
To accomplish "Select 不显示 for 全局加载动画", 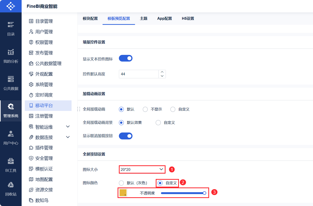I will [145, 109].
